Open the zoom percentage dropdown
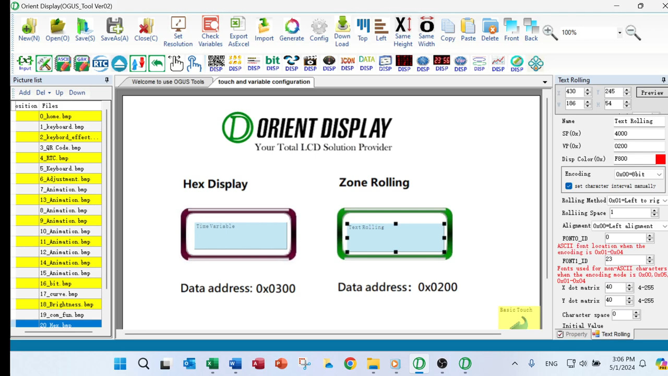Screen dimensions: 668x376 619,32
